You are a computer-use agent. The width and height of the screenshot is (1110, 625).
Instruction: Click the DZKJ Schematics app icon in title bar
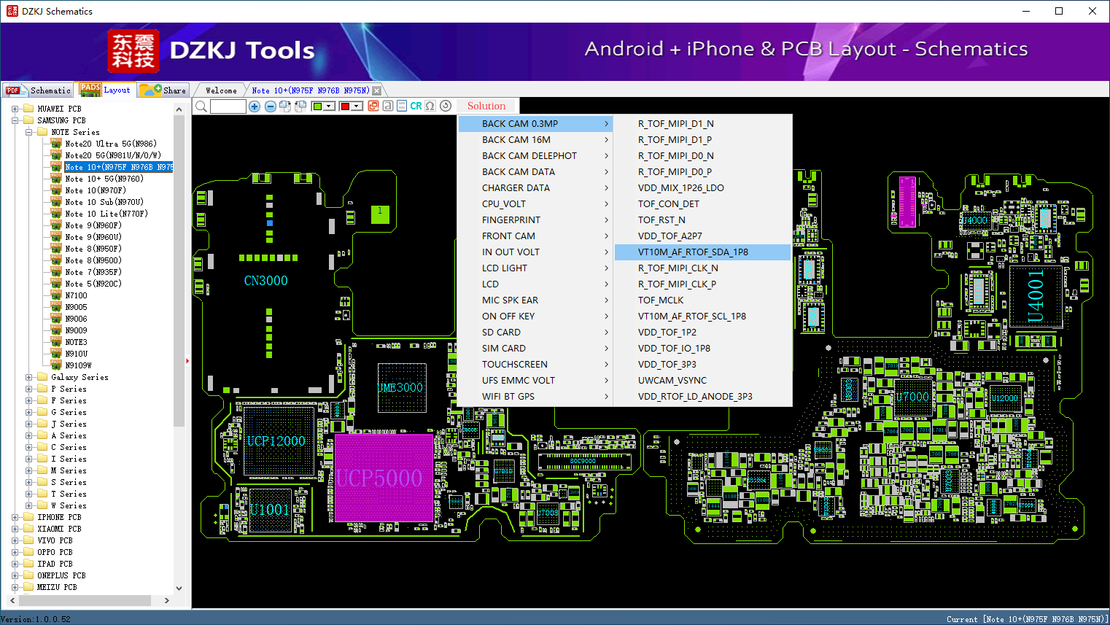click(12, 11)
